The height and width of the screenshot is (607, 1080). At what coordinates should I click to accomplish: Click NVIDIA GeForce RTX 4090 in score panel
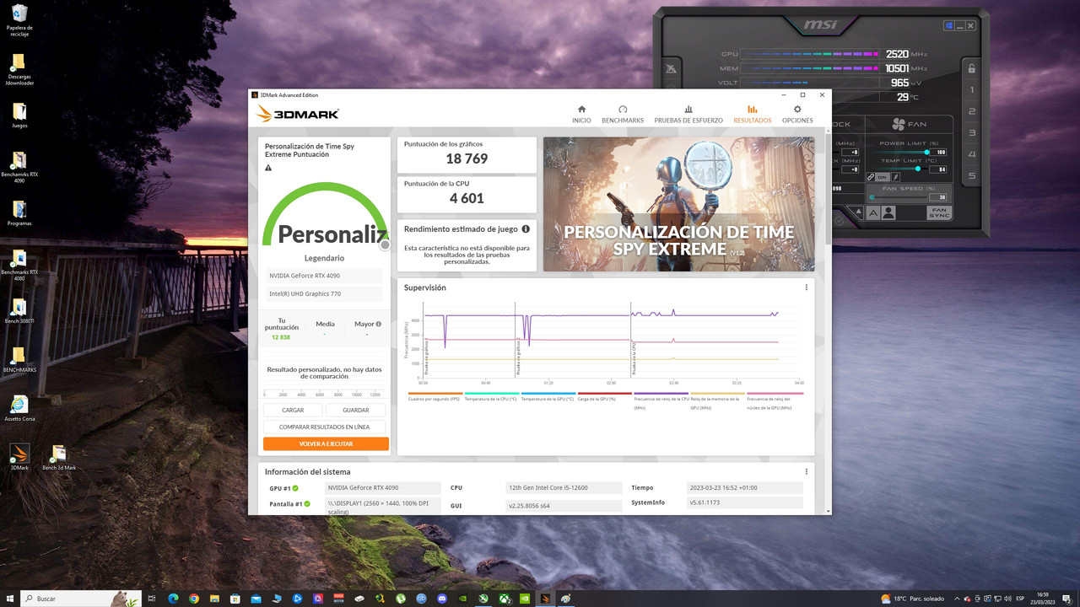pyautogui.click(x=323, y=276)
